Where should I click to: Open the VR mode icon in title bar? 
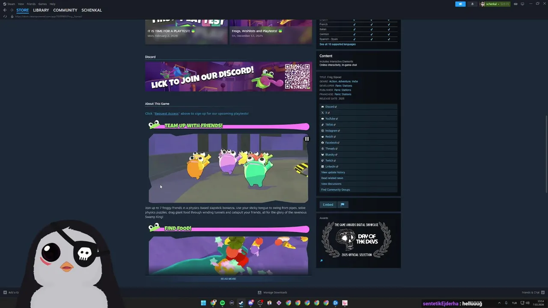(x=515, y=4)
